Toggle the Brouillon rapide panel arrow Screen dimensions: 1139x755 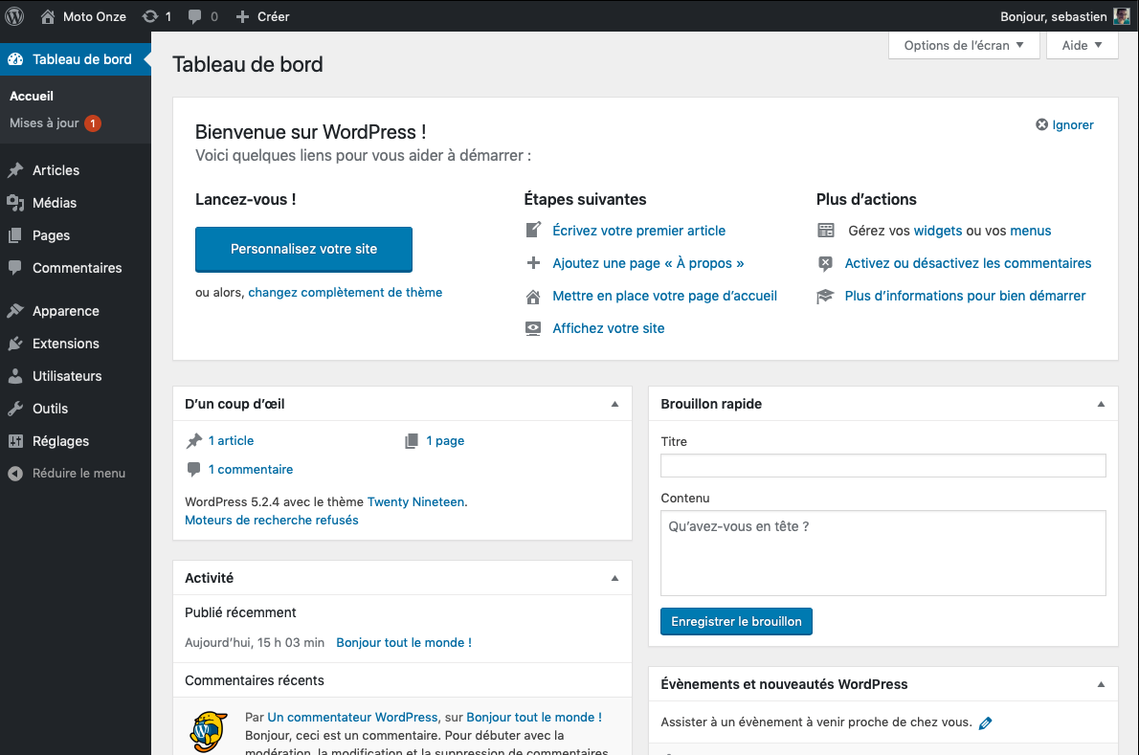(1101, 405)
